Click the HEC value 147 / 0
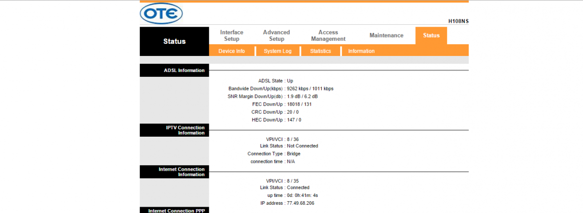The image size is (583, 213). (x=294, y=120)
